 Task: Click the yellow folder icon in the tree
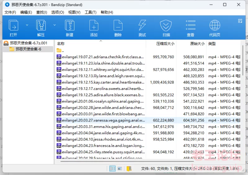tap(12, 49)
